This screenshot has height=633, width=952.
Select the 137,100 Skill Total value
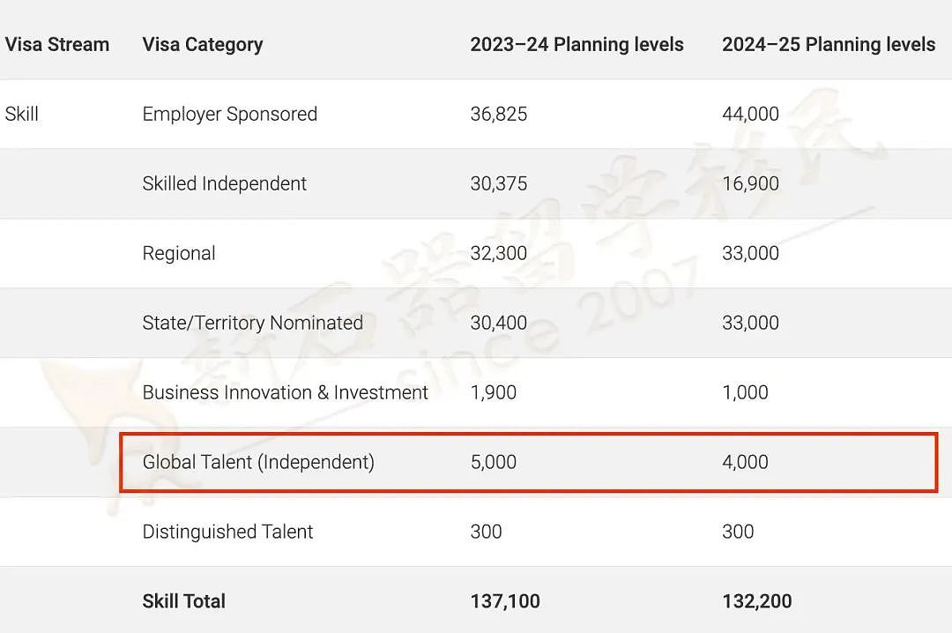505,601
